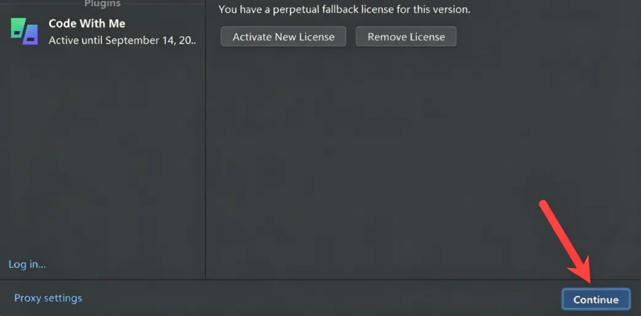Click the Active until September 14 status text
The width and height of the screenshot is (641, 316).
point(122,40)
